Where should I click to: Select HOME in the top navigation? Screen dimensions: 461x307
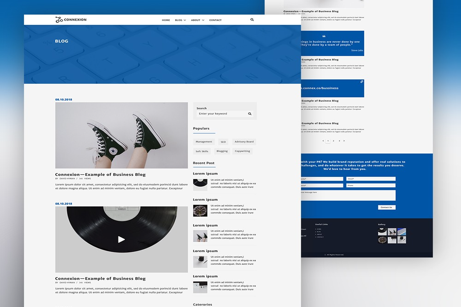click(166, 20)
